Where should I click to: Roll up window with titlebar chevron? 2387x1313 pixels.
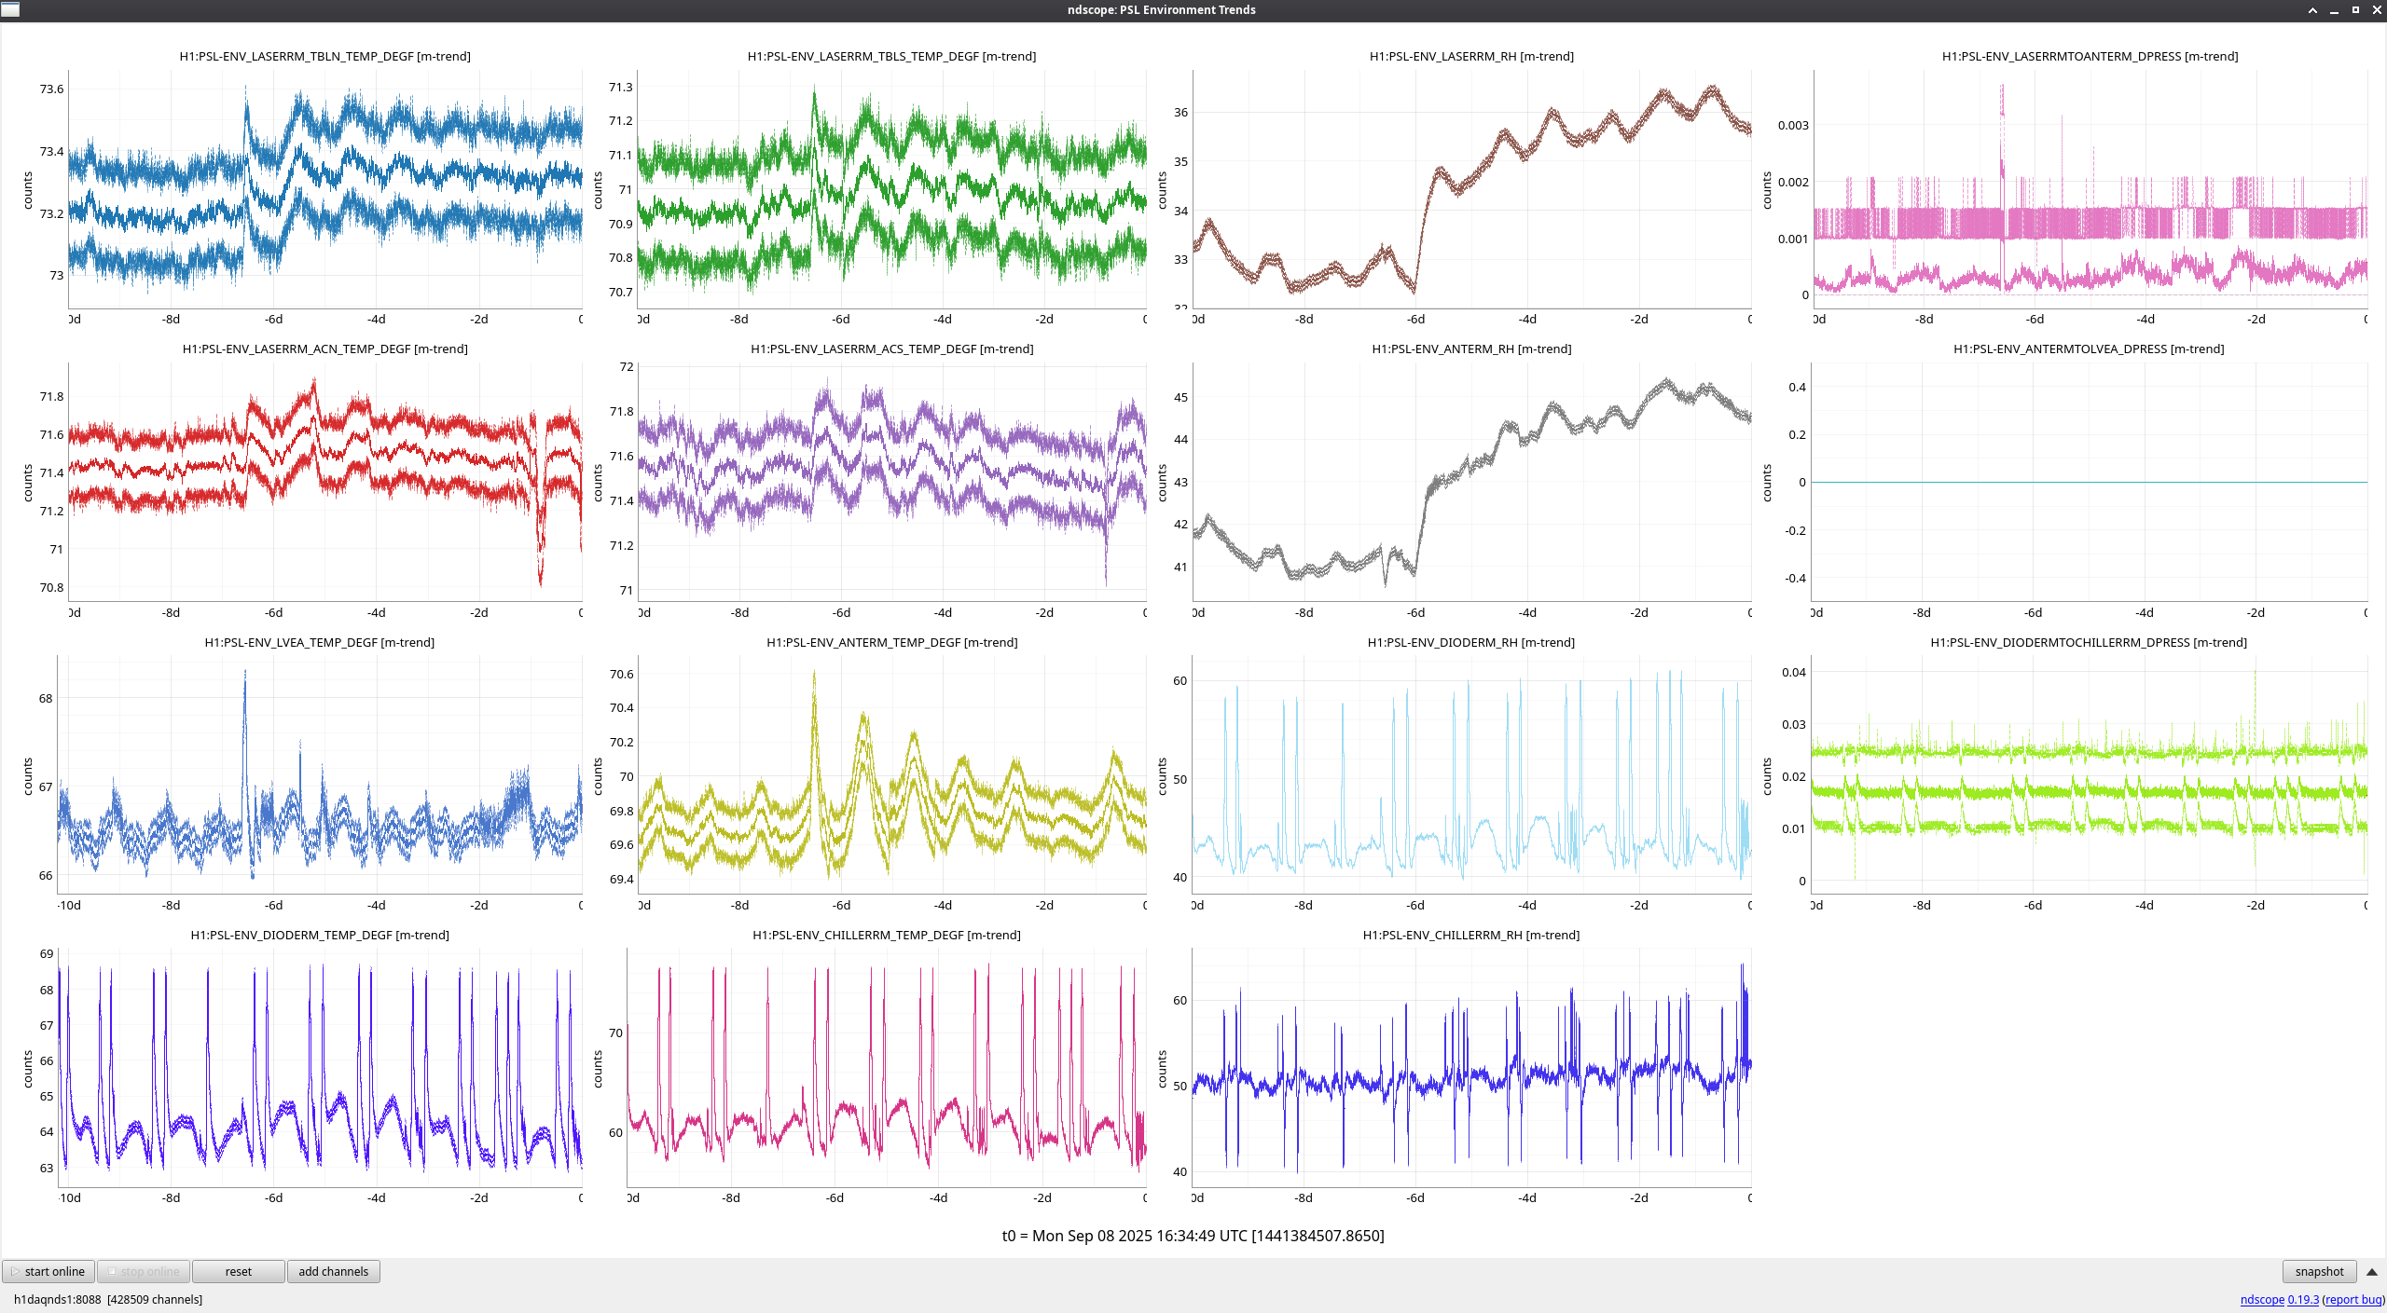[2312, 10]
